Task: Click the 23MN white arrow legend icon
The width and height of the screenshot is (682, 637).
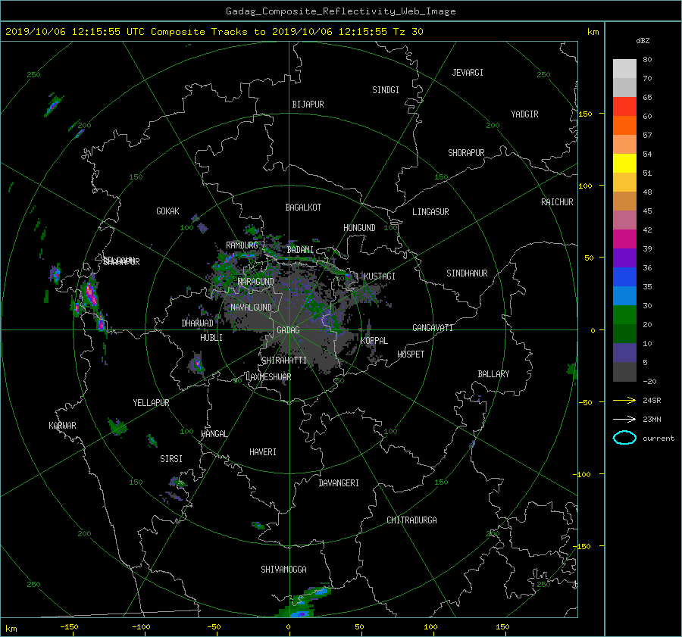Action: [x=624, y=419]
